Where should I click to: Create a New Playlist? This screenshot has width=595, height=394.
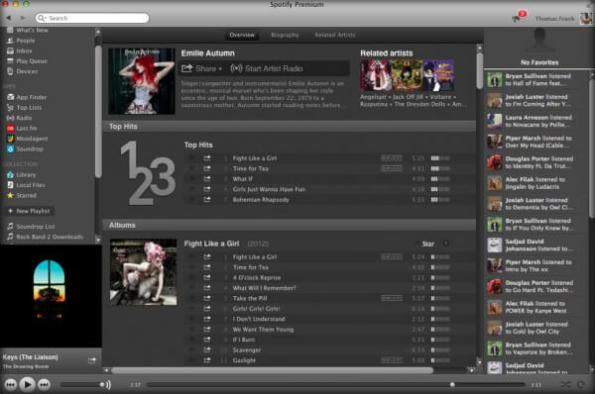point(29,211)
